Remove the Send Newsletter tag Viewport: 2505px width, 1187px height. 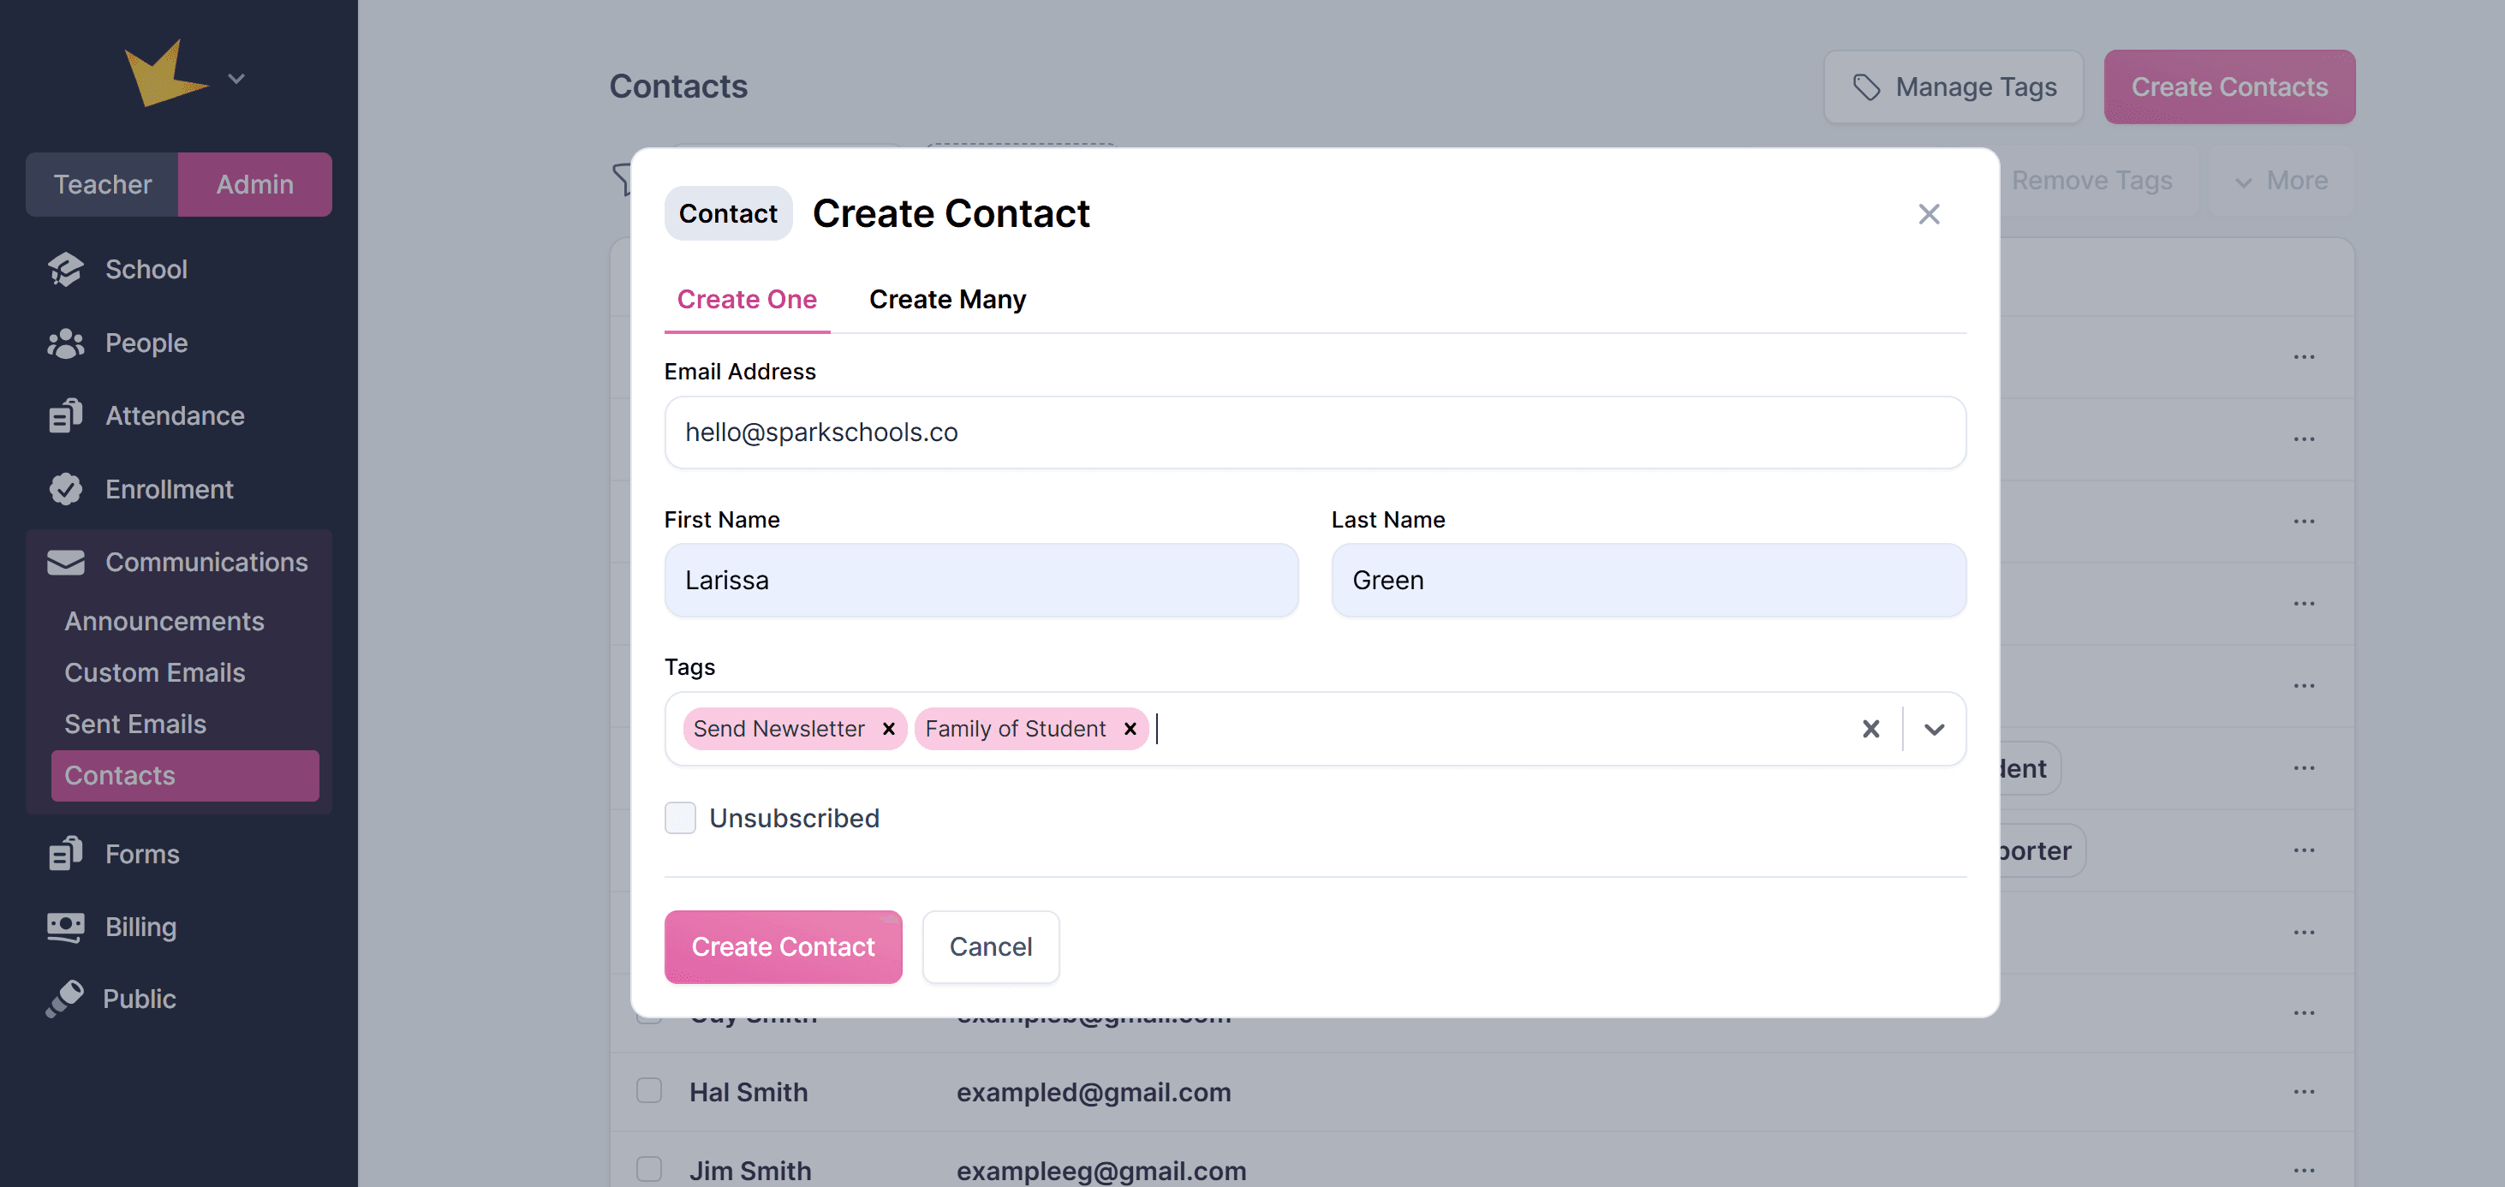coord(888,728)
